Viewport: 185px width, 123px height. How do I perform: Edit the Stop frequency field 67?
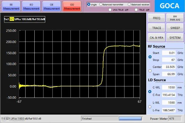coord(169,60)
